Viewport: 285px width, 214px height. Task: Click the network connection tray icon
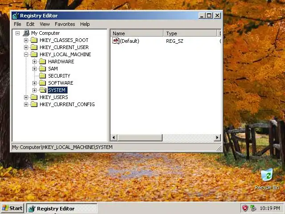click(x=253, y=208)
